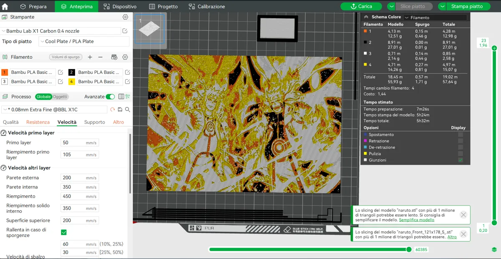
Task: Click Volumi di spurgo button
Action: pyautogui.click(x=66, y=57)
